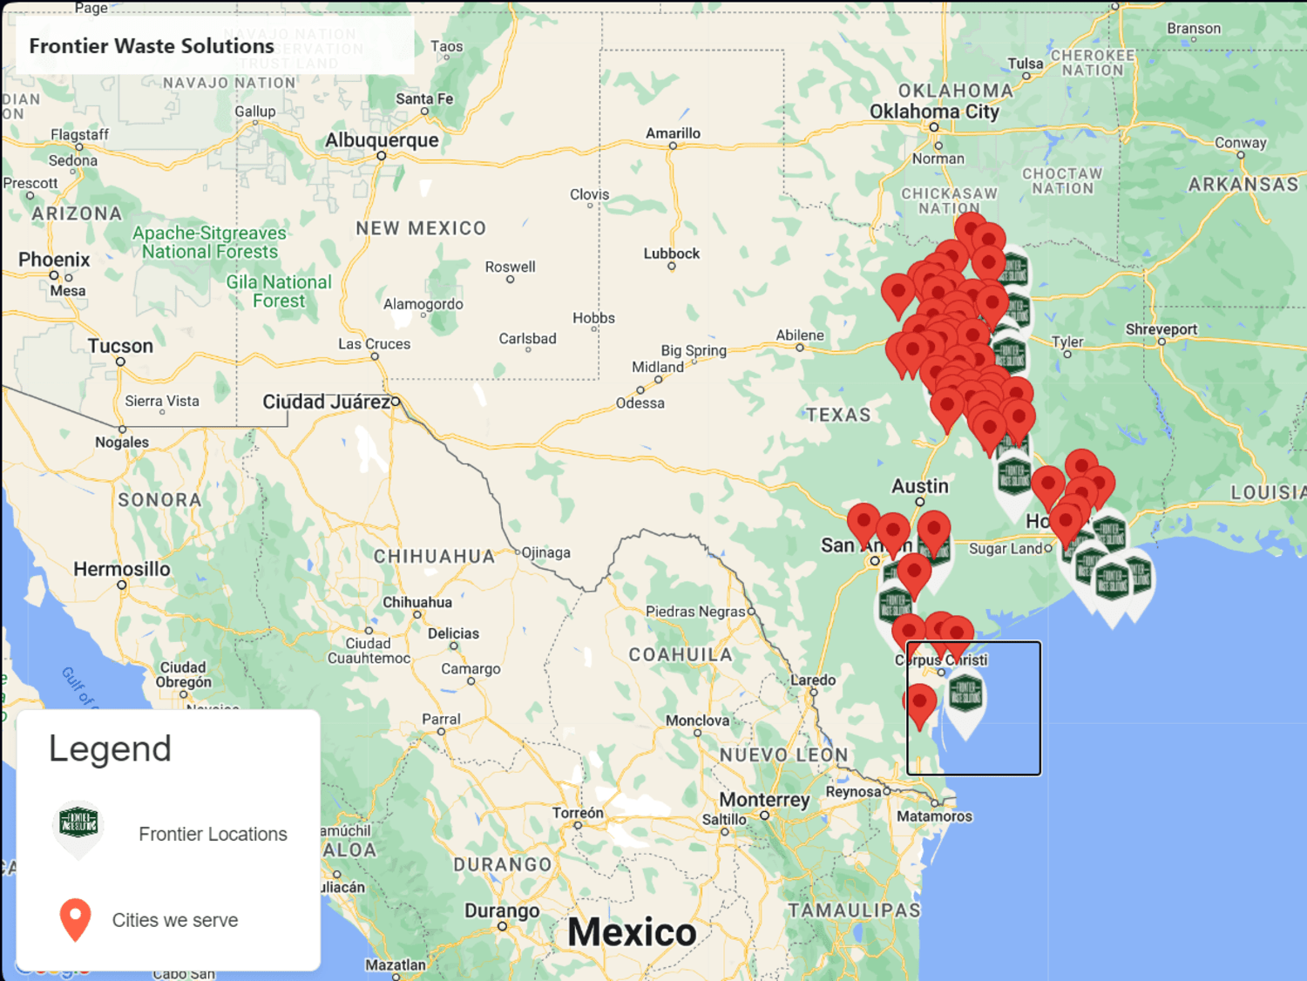Select the TEXAS state label
Screen dimensions: 1307x981
[838, 415]
